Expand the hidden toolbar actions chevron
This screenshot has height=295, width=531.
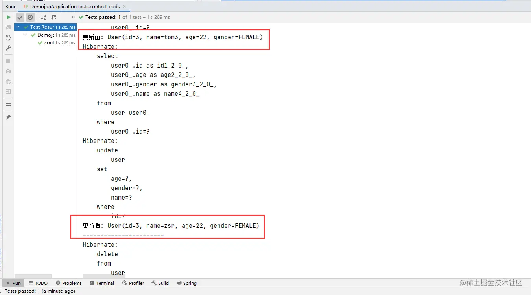[73, 17]
